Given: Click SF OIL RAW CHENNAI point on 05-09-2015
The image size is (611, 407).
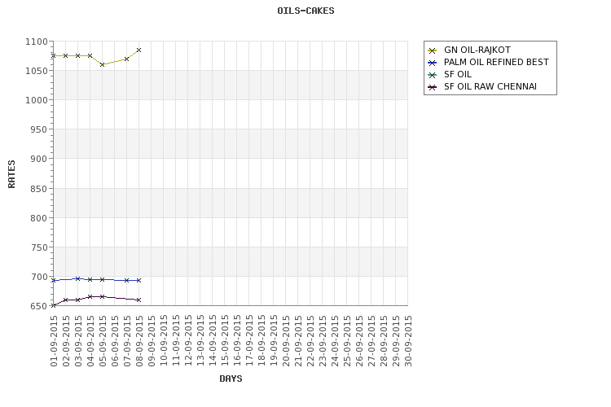Looking at the screenshot, I should (x=102, y=297).
